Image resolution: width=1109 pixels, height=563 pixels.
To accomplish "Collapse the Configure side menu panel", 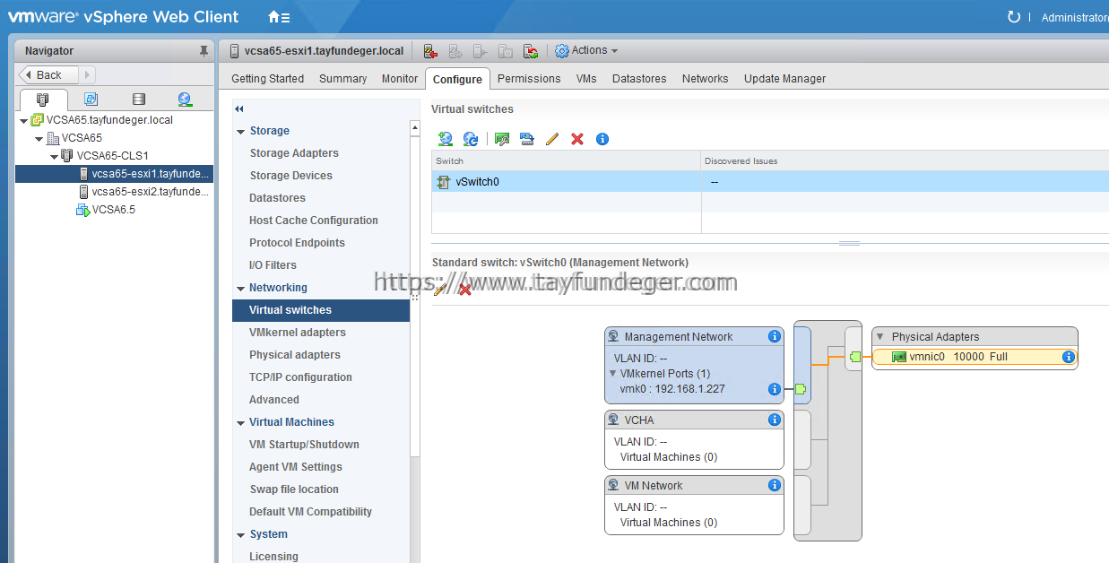I will tap(239, 109).
